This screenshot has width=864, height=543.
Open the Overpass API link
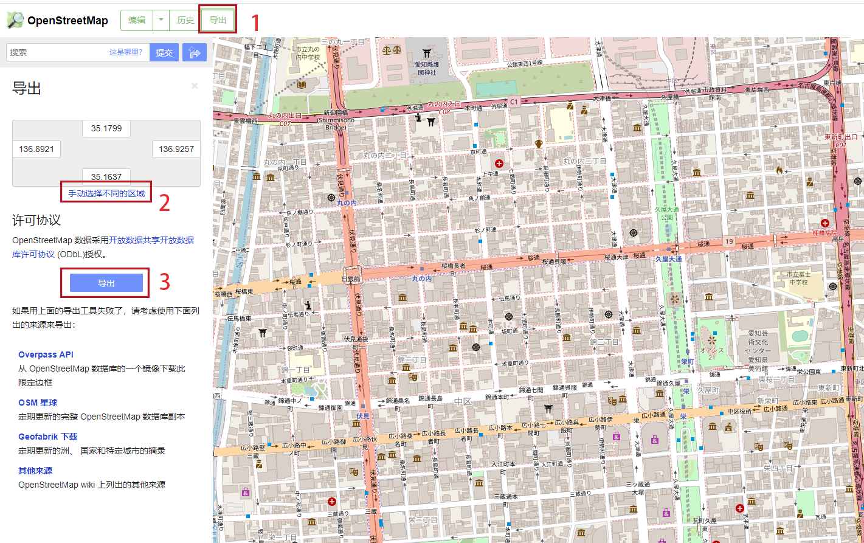[46, 355]
